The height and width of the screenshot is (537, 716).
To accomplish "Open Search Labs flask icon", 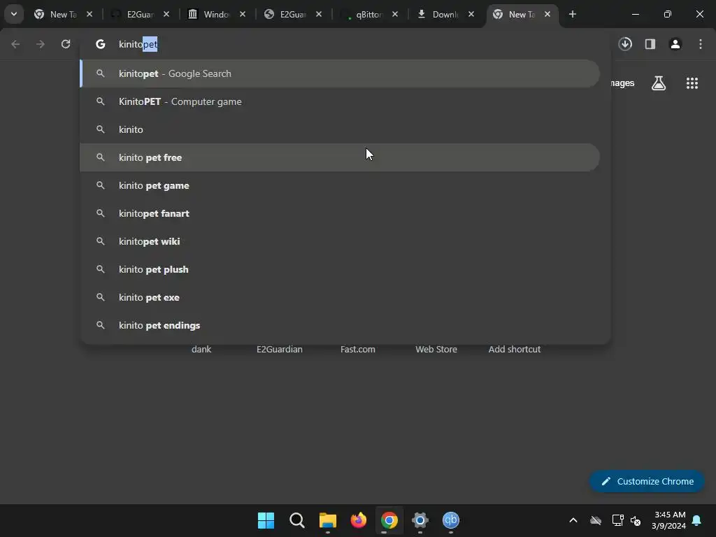I will click(659, 83).
